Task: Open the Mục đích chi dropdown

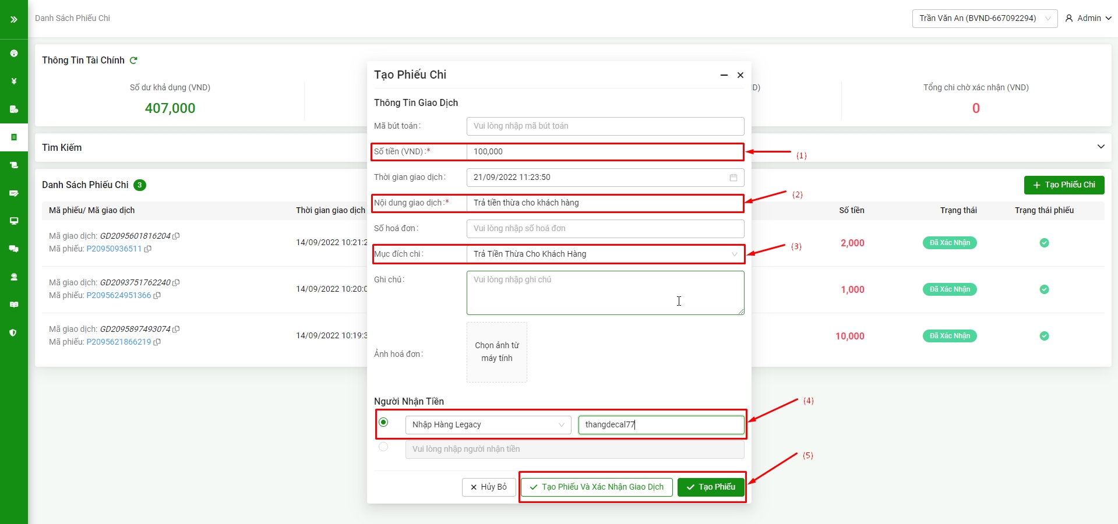Action: [x=605, y=254]
